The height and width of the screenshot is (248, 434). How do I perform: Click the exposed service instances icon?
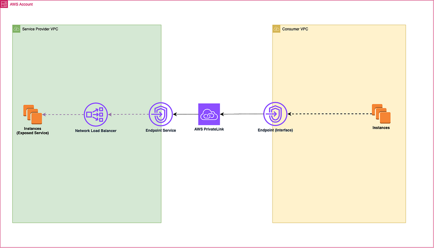33,114
